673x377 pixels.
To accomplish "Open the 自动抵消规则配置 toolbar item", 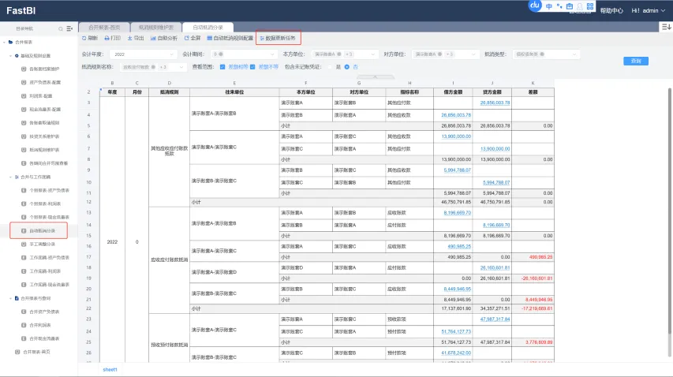I will (x=230, y=38).
